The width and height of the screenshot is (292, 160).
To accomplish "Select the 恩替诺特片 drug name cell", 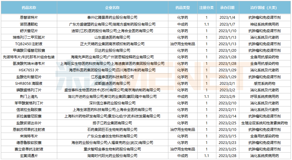I will (29, 18).
